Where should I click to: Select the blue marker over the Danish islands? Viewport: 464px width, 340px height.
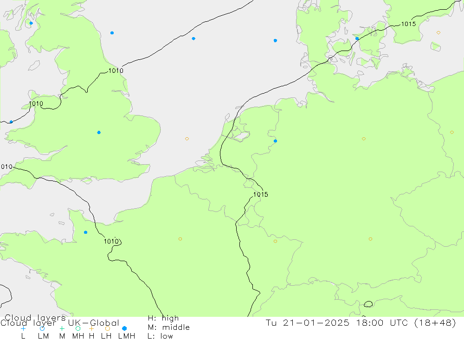[x=357, y=39]
